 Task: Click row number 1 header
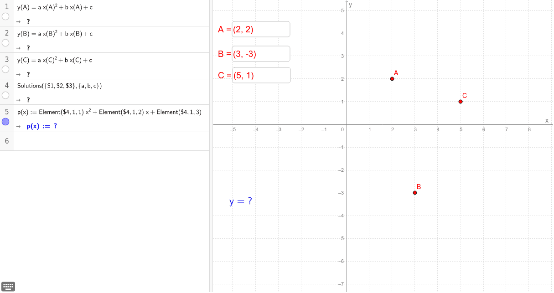coord(7,7)
